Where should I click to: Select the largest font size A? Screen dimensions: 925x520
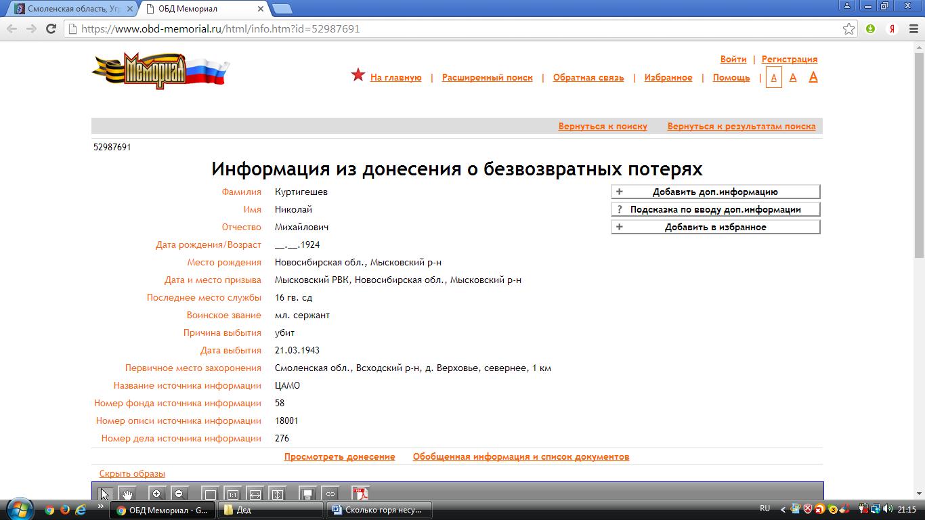(813, 77)
